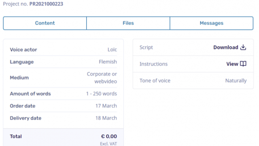The height and width of the screenshot is (146, 259).
Task: Click the Flemish language value
Action: (108, 62)
